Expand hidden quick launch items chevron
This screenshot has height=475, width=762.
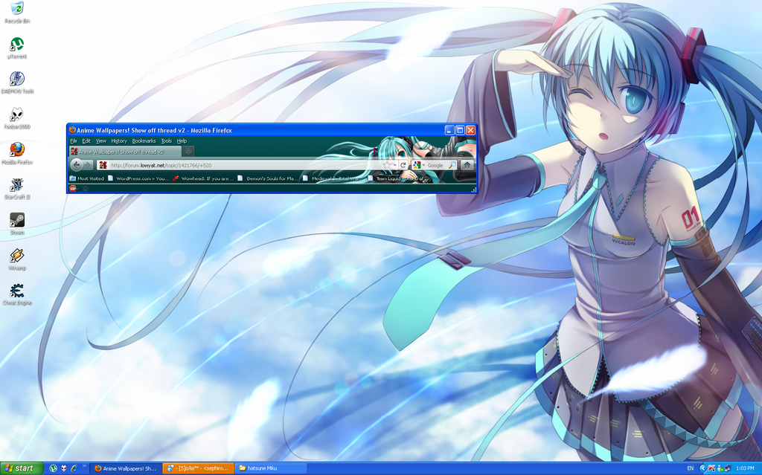pyautogui.click(x=85, y=466)
